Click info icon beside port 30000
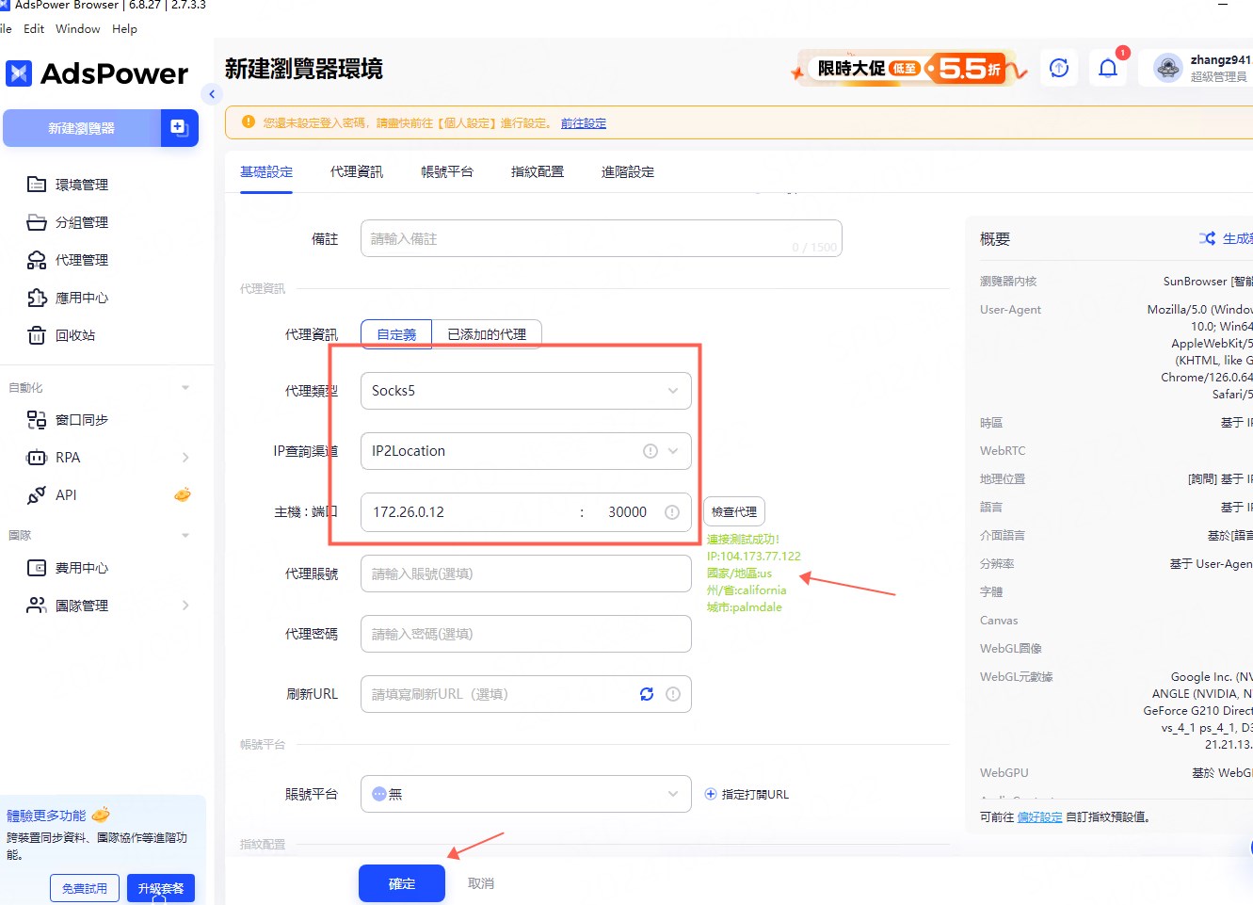The image size is (1253, 905). point(672,512)
